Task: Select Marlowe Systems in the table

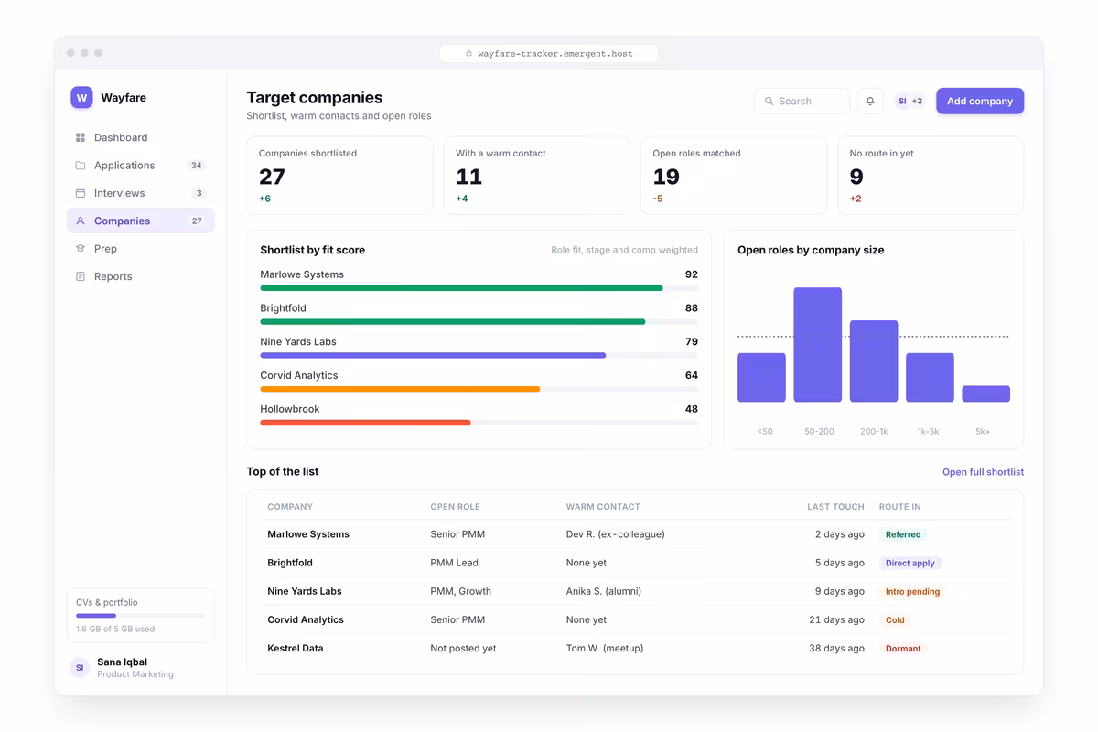Action: click(x=308, y=534)
